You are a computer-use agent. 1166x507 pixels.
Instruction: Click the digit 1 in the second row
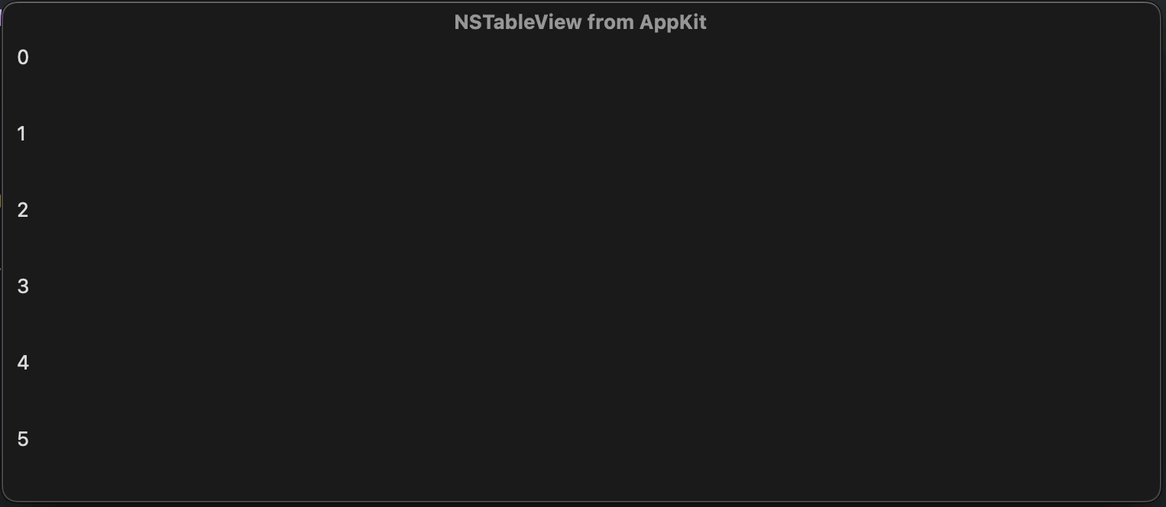22,134
